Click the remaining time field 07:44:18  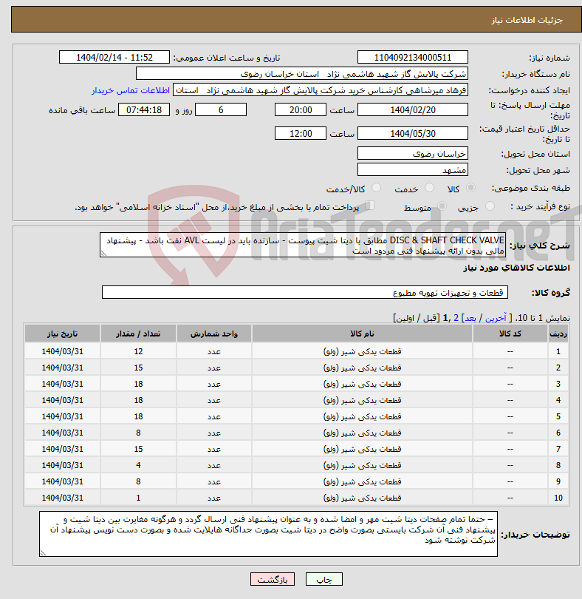click(144, 109)
